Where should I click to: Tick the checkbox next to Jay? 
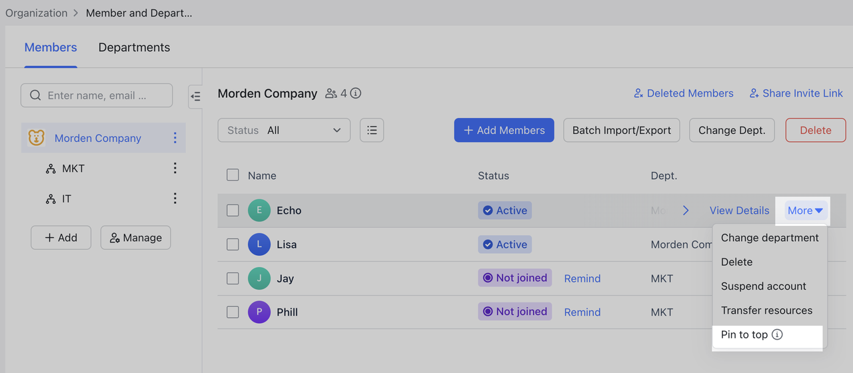click(233, 278)
